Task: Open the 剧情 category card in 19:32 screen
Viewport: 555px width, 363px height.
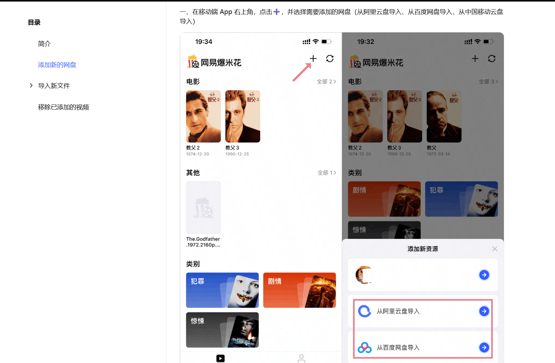Action: coord(384,199)
